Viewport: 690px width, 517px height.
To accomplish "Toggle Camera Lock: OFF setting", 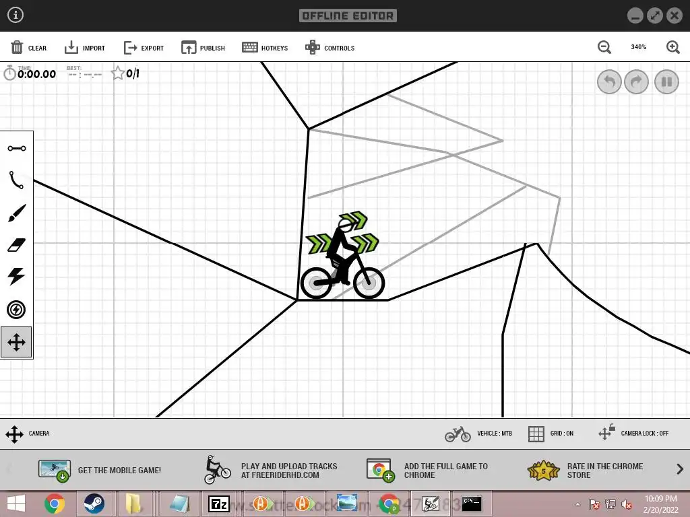I will click(633, 434).
